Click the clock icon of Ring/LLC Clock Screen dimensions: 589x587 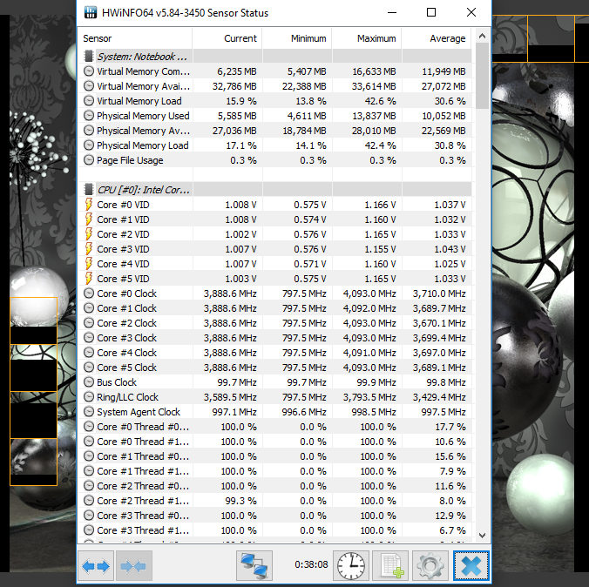pos(89,397)
